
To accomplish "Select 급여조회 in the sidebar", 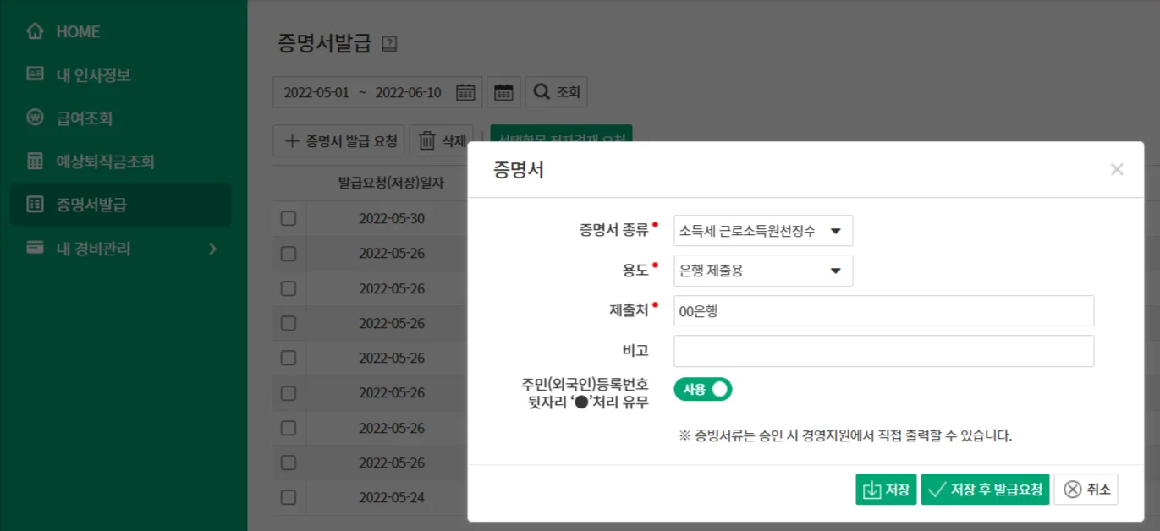I will point(80,118).
